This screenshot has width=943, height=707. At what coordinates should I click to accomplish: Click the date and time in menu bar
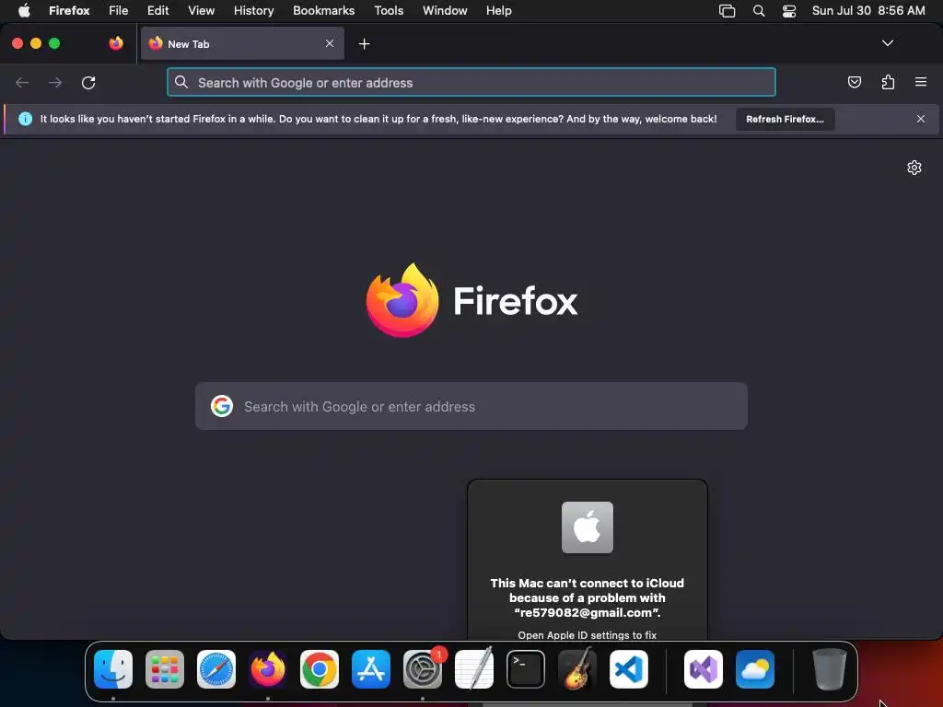[x=868, y=11]
